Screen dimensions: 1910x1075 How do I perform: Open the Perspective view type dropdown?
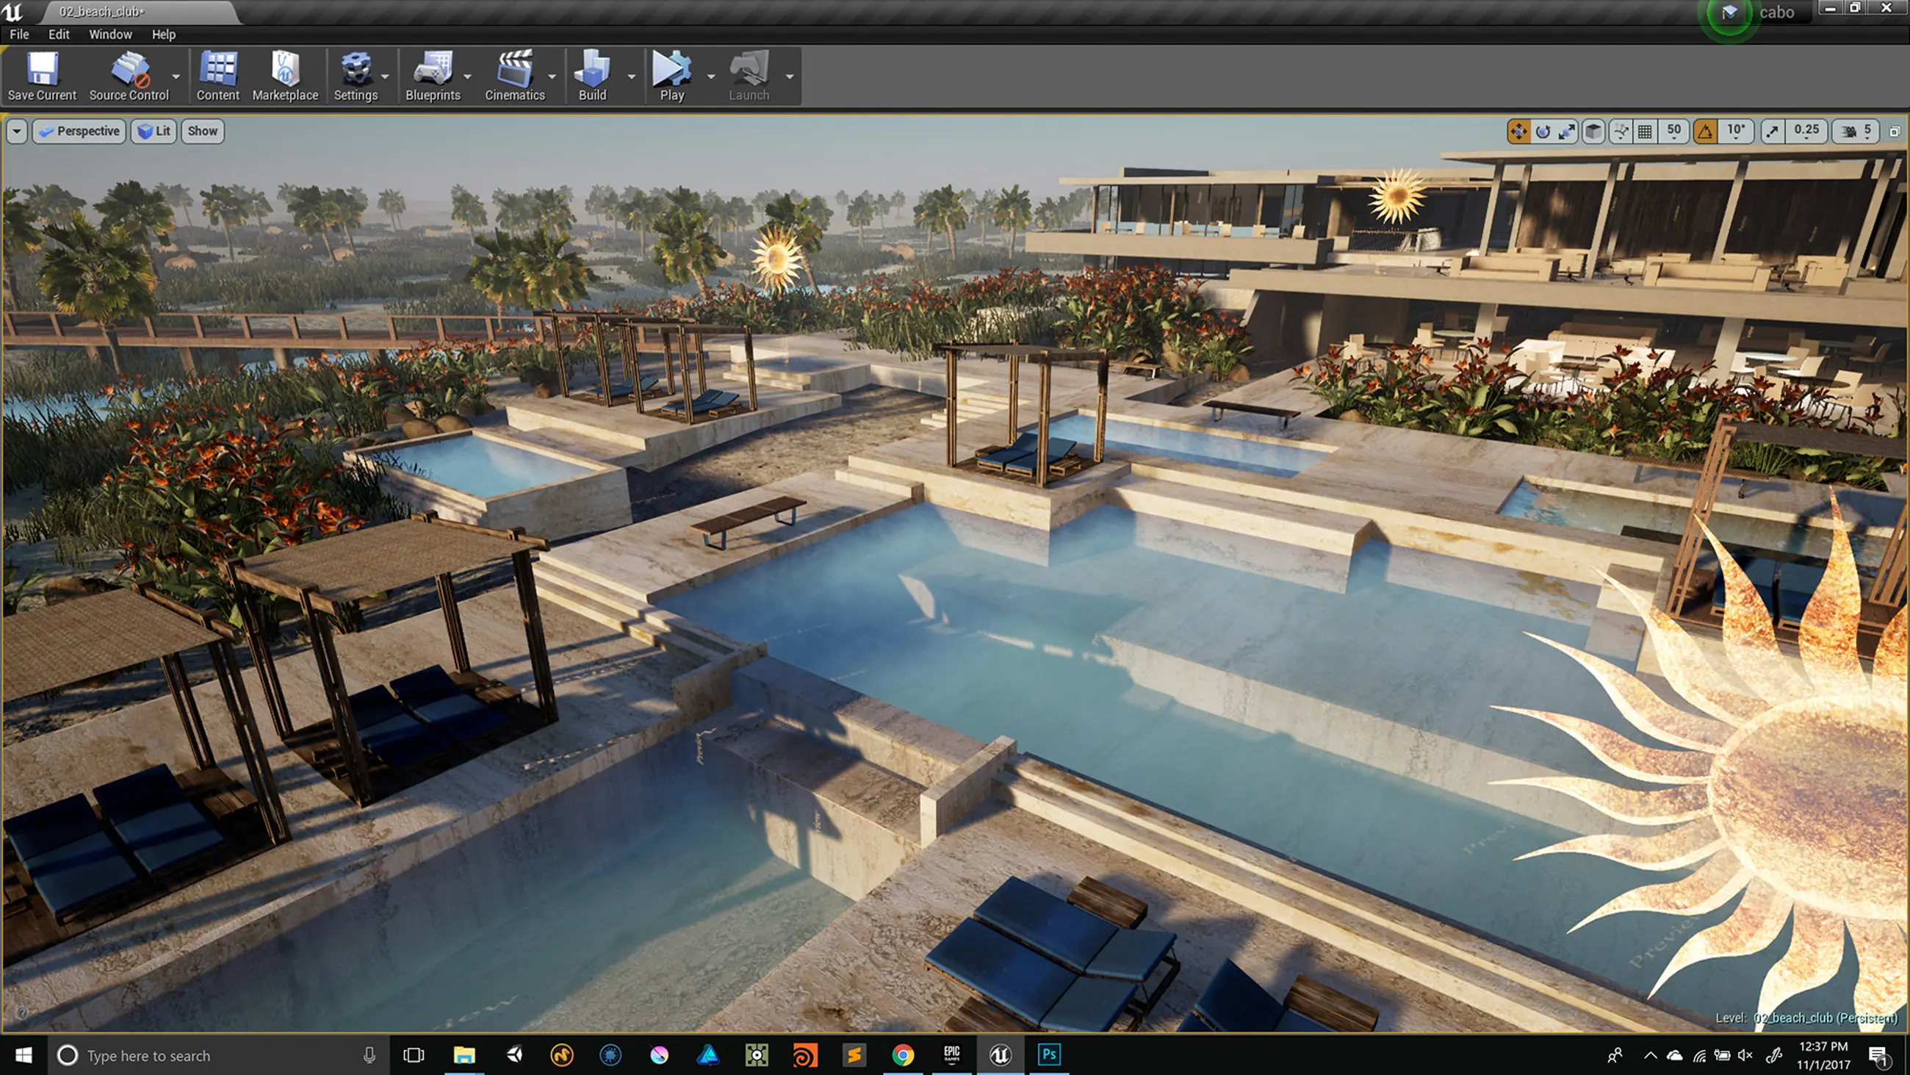point(79,132)
